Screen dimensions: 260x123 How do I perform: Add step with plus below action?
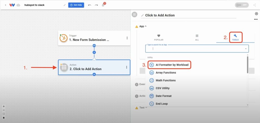94,75
